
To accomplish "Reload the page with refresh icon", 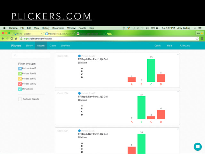I will point(12,38).
